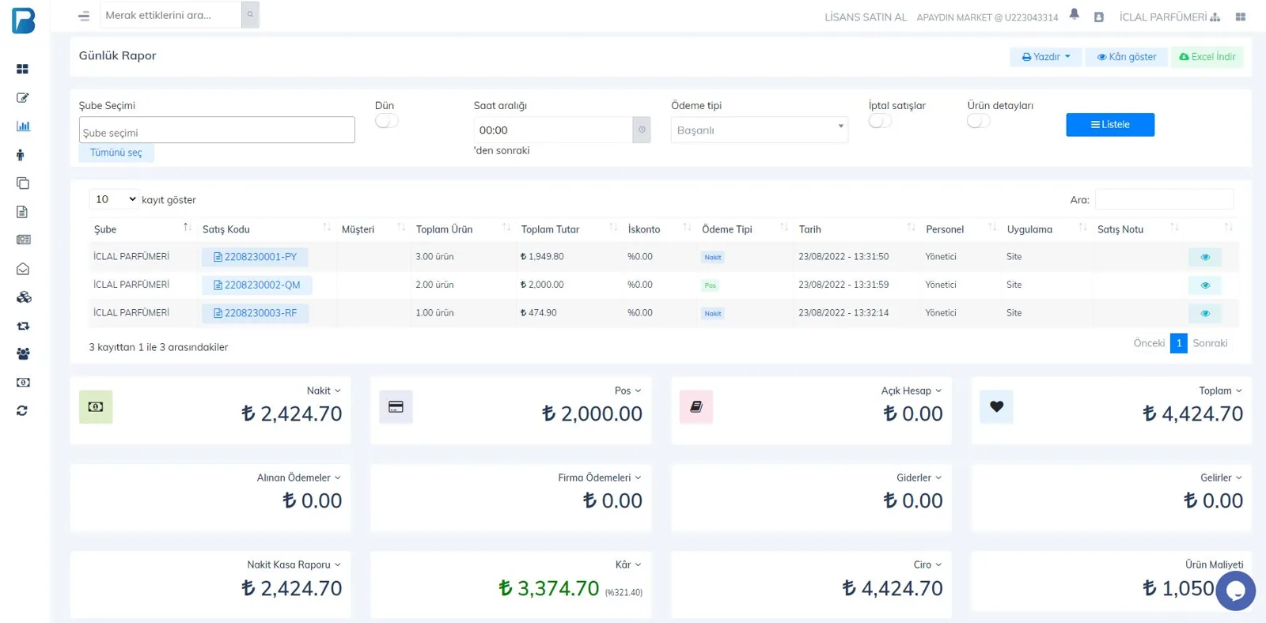The height and width of the screenshot is (623, 1266).
Task: Open the copy documents sidebar icon
Action: (x=23, y=183)
